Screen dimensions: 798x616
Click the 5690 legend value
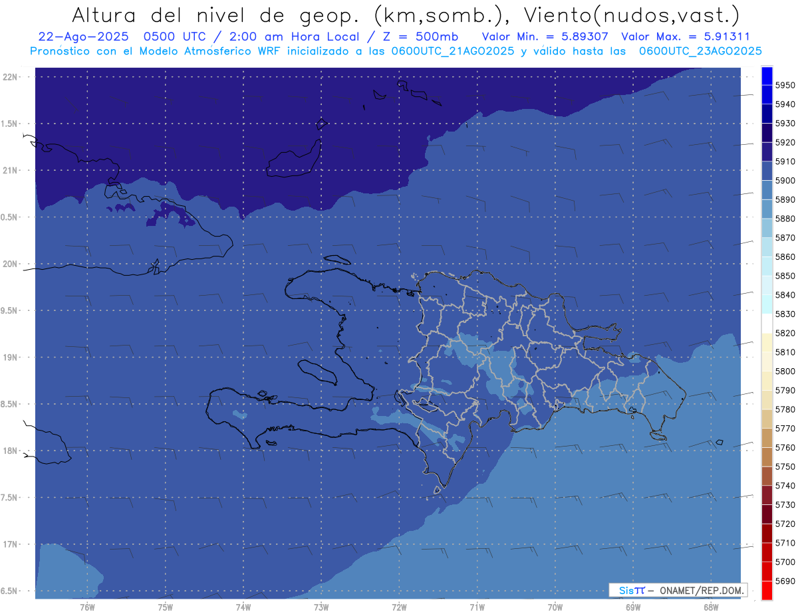click(785, 581)
